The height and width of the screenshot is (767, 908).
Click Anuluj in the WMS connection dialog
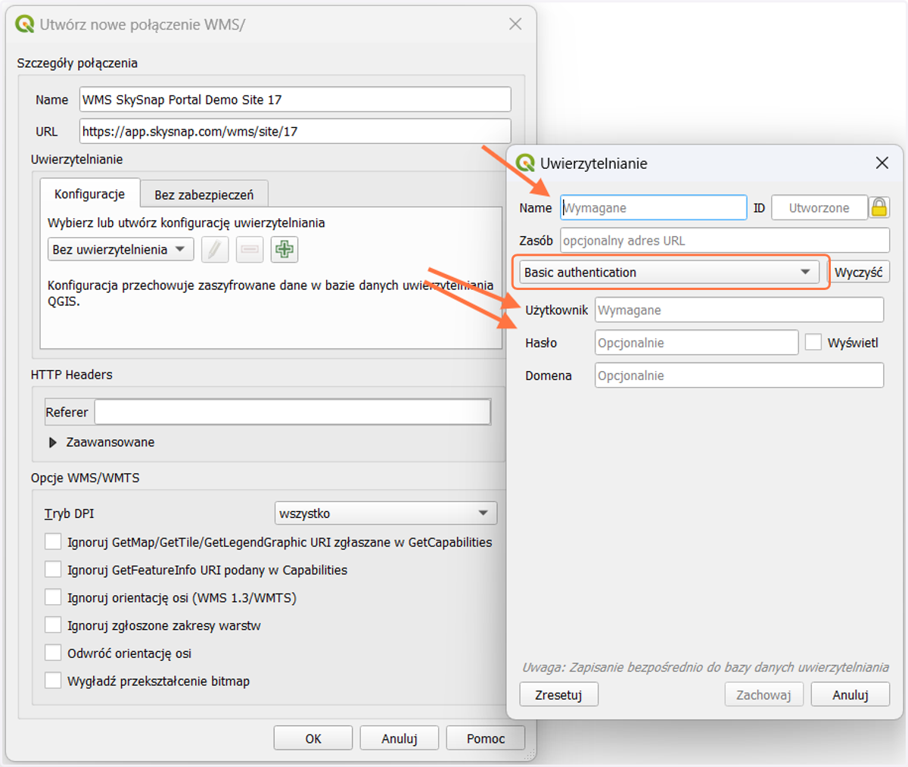pyautogui.click(x=400, y=738)
